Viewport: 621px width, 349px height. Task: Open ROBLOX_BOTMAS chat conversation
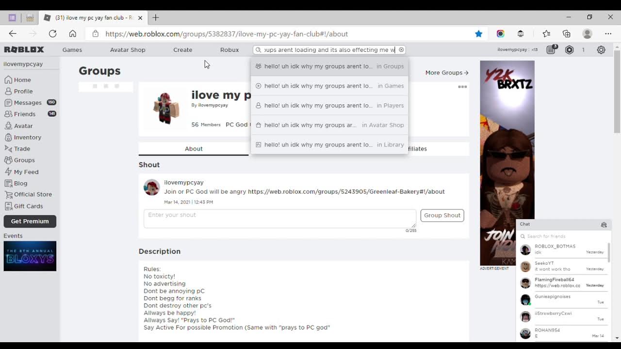tap(563, 249)
